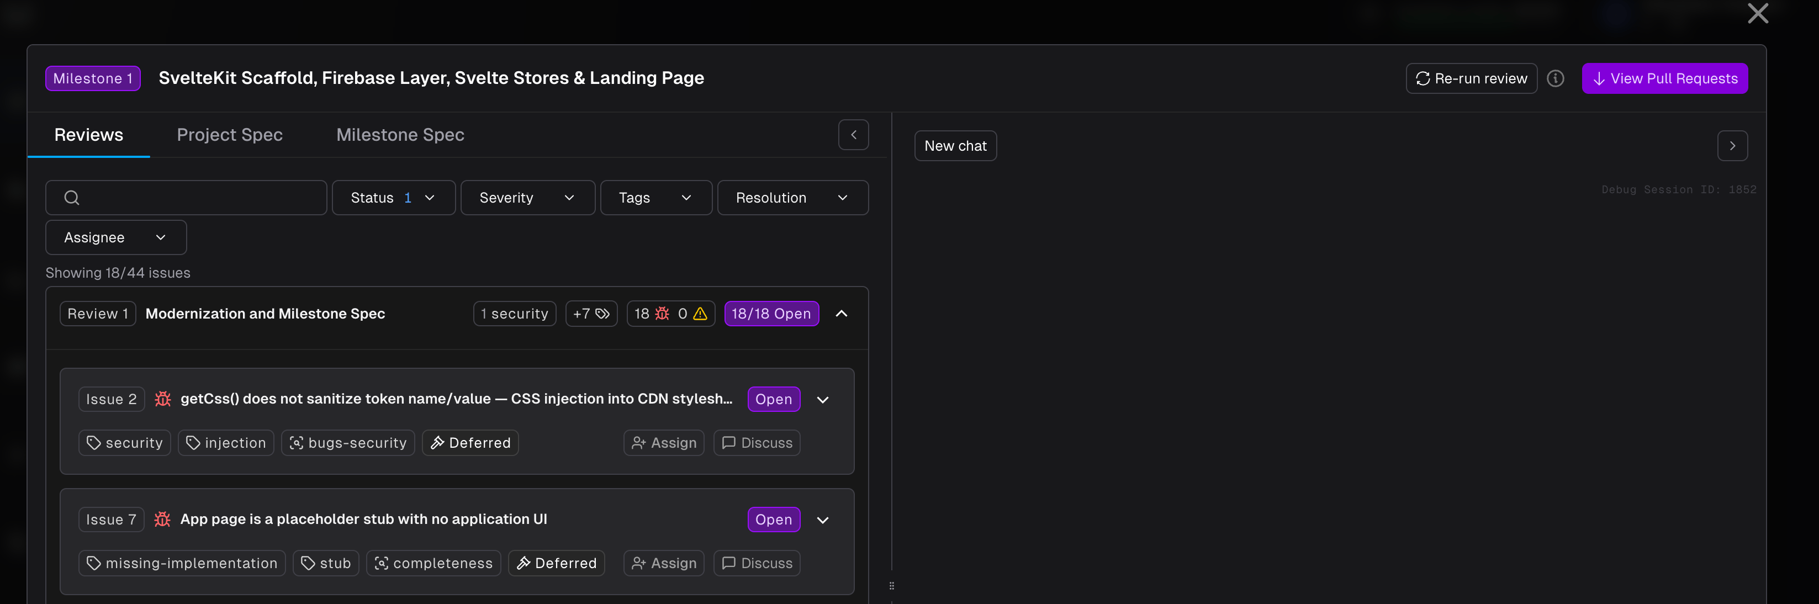This screenshot has height=604, width=1819.
Task: Click the warning triangle count icon
Action: click(700, 314)
